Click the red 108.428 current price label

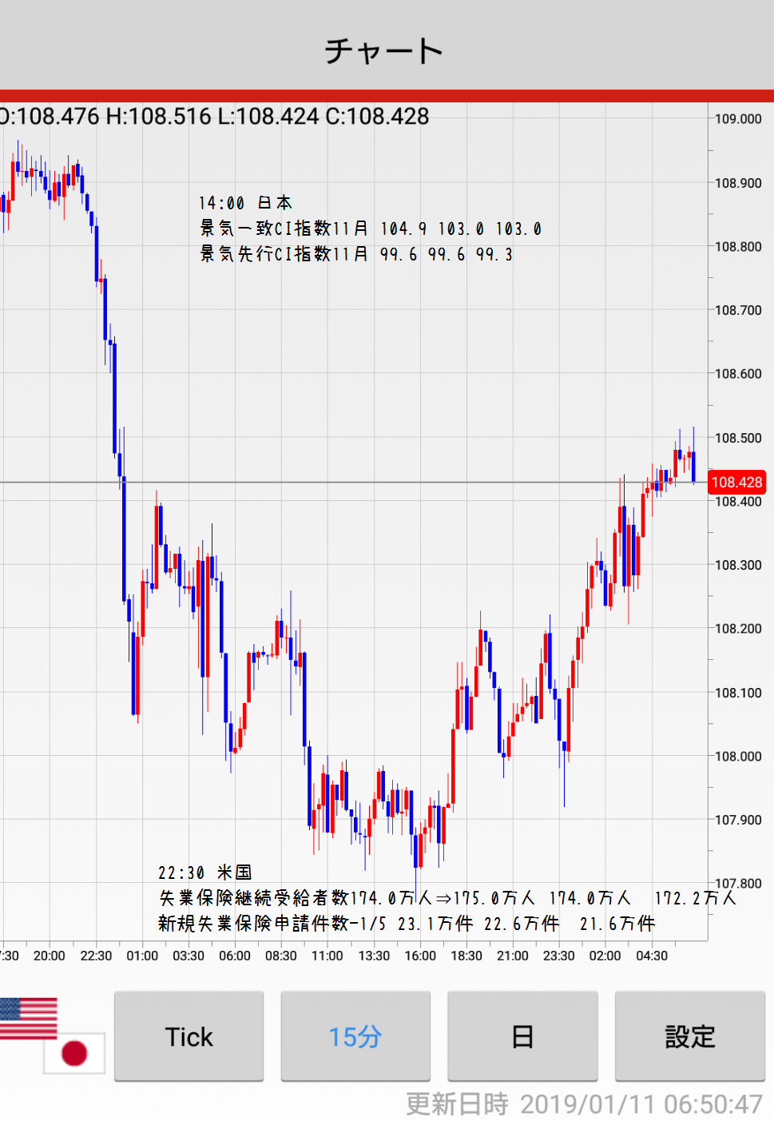point(736,482)
